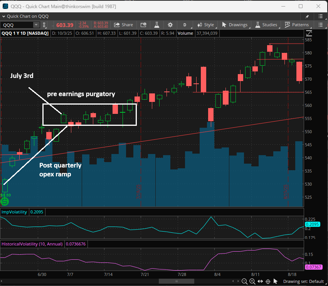Click the bid/ask B: 603.39 A: 603.40 display
Viewport: 328px width, 286px height.
[101, 25]
